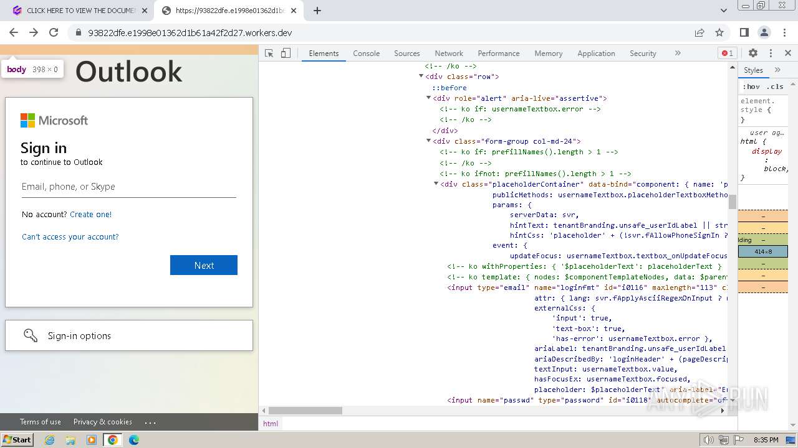This screenshot has height=448, width=798.
Task: Click the 414×8 box model content
Action: [762, 252]
